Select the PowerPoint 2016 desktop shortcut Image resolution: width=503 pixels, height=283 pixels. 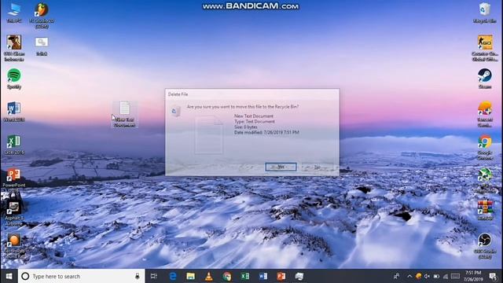pos(14,180)
